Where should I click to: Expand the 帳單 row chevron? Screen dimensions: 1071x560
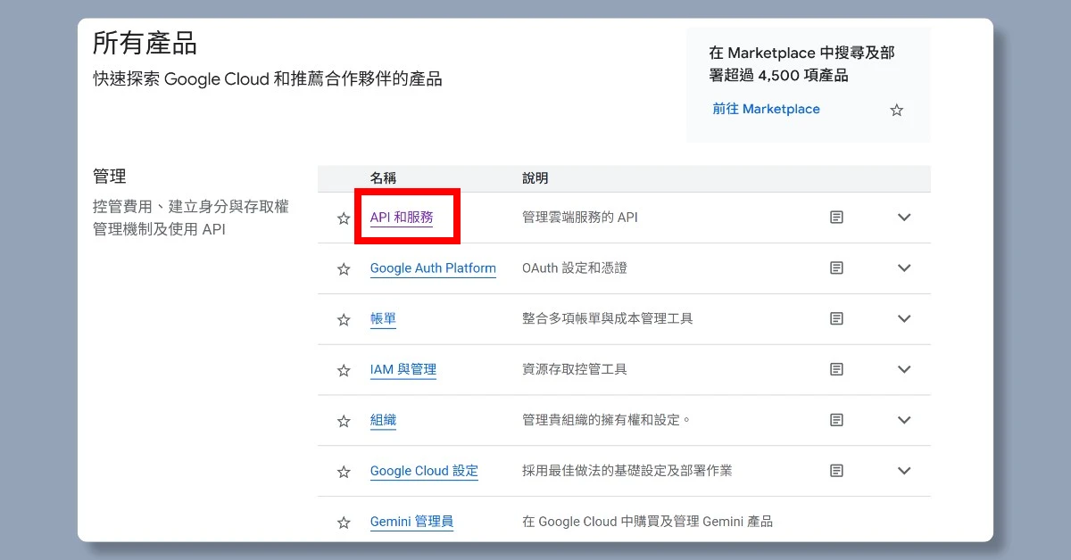point(904,318)
